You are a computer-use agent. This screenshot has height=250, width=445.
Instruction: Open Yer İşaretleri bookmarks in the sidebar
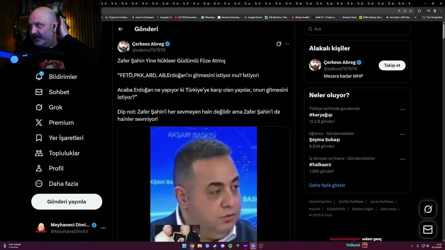(x=59, y=138)
